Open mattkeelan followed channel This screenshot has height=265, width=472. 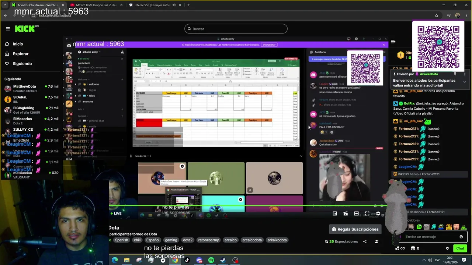point(31,174)
